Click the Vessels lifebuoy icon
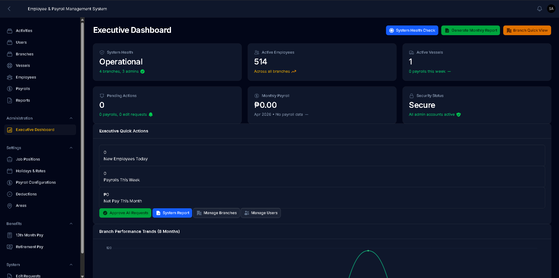 pyautogui.click(x=10, y=66)
